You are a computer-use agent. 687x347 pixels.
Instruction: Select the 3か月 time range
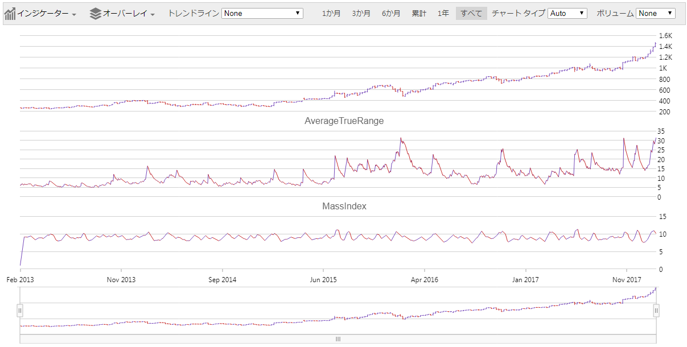(x=360, y=13)
